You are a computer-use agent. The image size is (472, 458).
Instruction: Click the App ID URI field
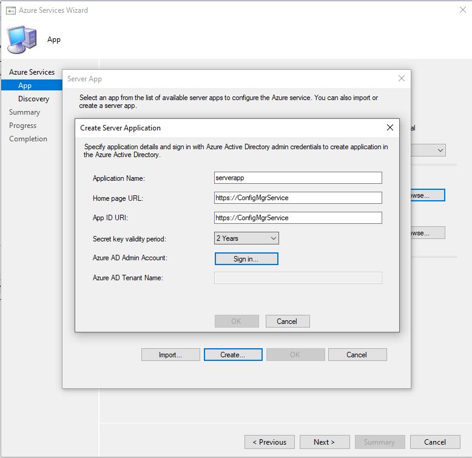[x=298, y=218]
